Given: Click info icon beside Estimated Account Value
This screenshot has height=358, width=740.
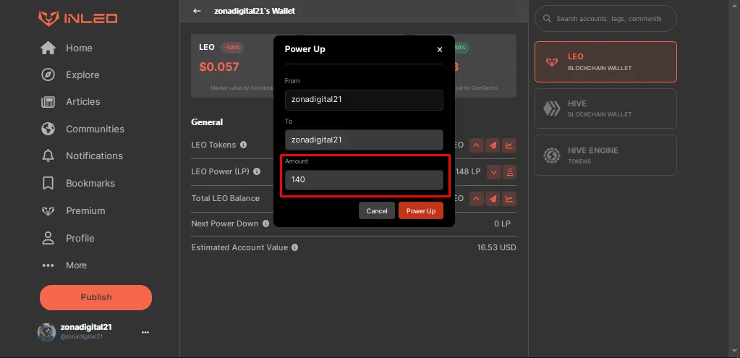Looking at the screenshot, I should click(295, 247).
